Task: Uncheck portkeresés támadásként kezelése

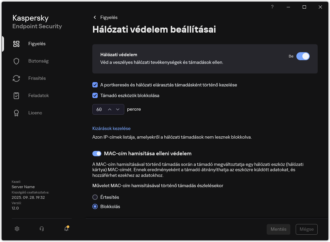Action: coord(95,85)
